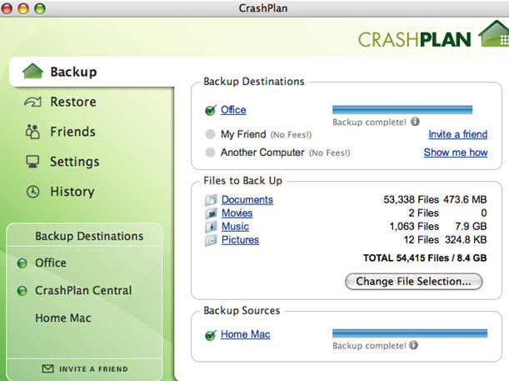The width and height of the screenshot is (509, 381).
Task: Click the CrashPlan house logo
Action: point(494,33)
